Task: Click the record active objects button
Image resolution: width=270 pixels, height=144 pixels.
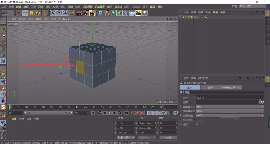Action: 133,113
